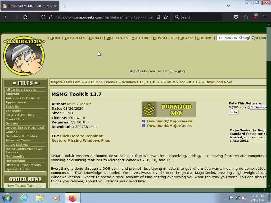Click the Action Center flag tray icon
This screenshot has width=271, height=203.
pos(231,198)
